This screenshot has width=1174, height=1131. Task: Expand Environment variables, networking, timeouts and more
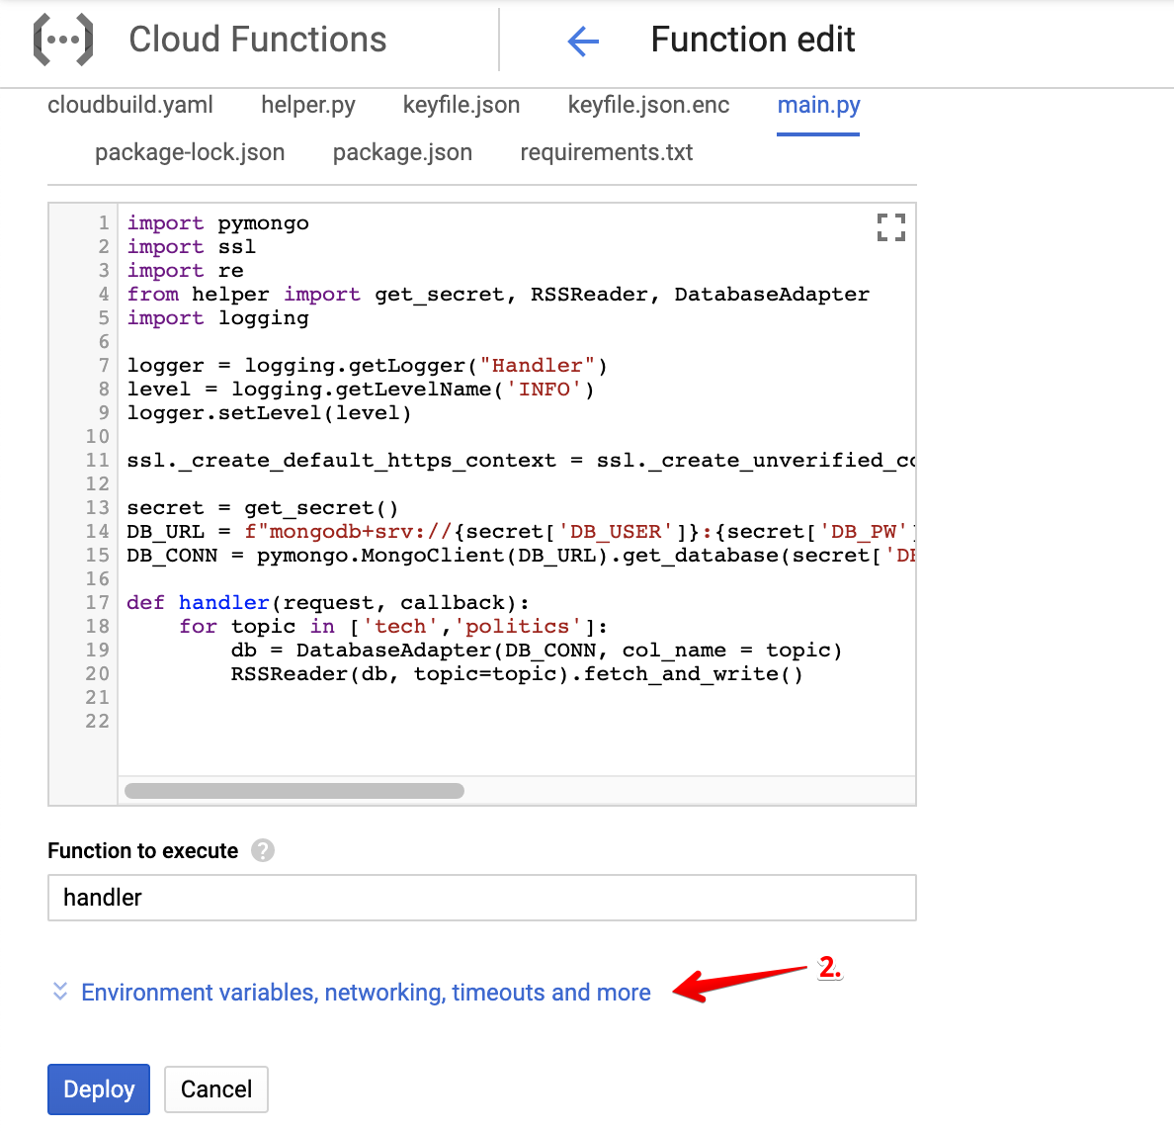click(x=366, y=993)
